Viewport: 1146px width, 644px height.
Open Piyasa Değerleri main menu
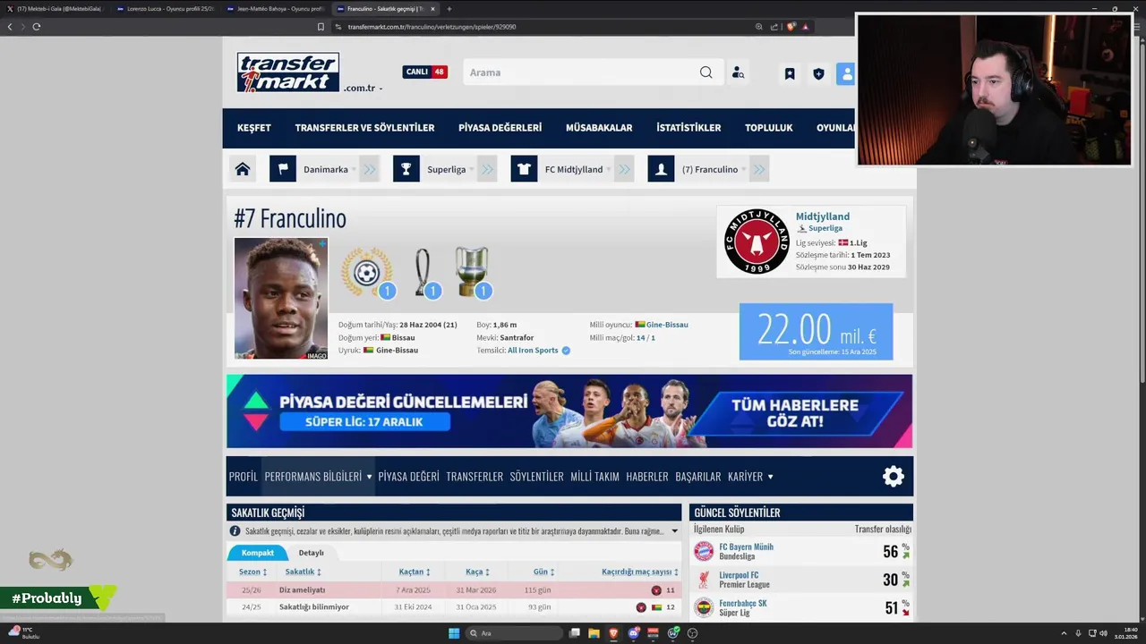click(x=500, y=128)
